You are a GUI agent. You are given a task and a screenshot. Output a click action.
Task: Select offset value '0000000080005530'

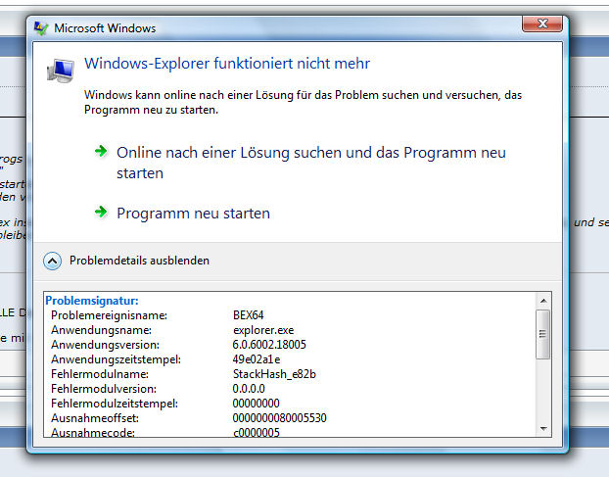(x=279, y=418)
